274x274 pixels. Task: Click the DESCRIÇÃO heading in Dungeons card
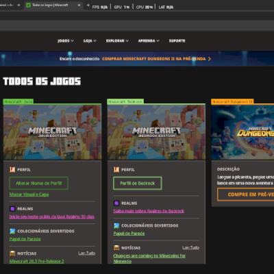pos(228,169)
